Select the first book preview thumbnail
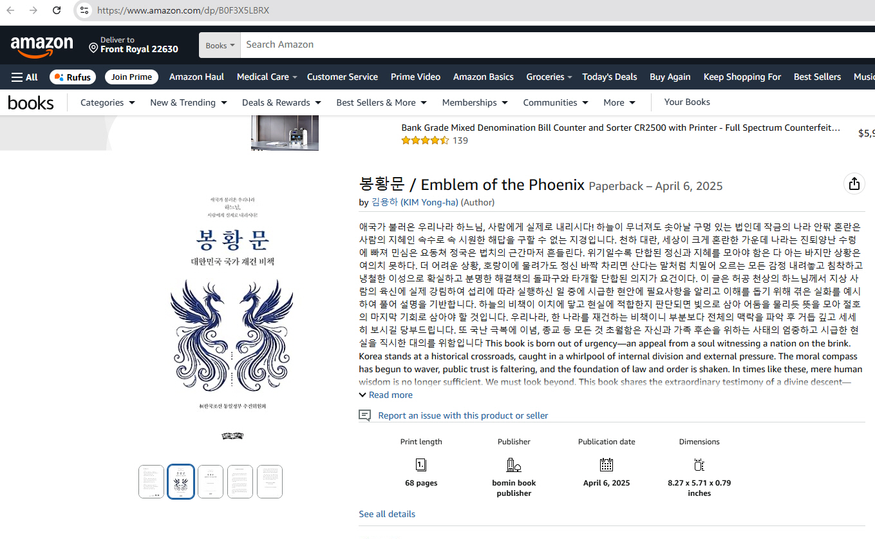Screen dimensions: 875x539 (x=151, y=482)
